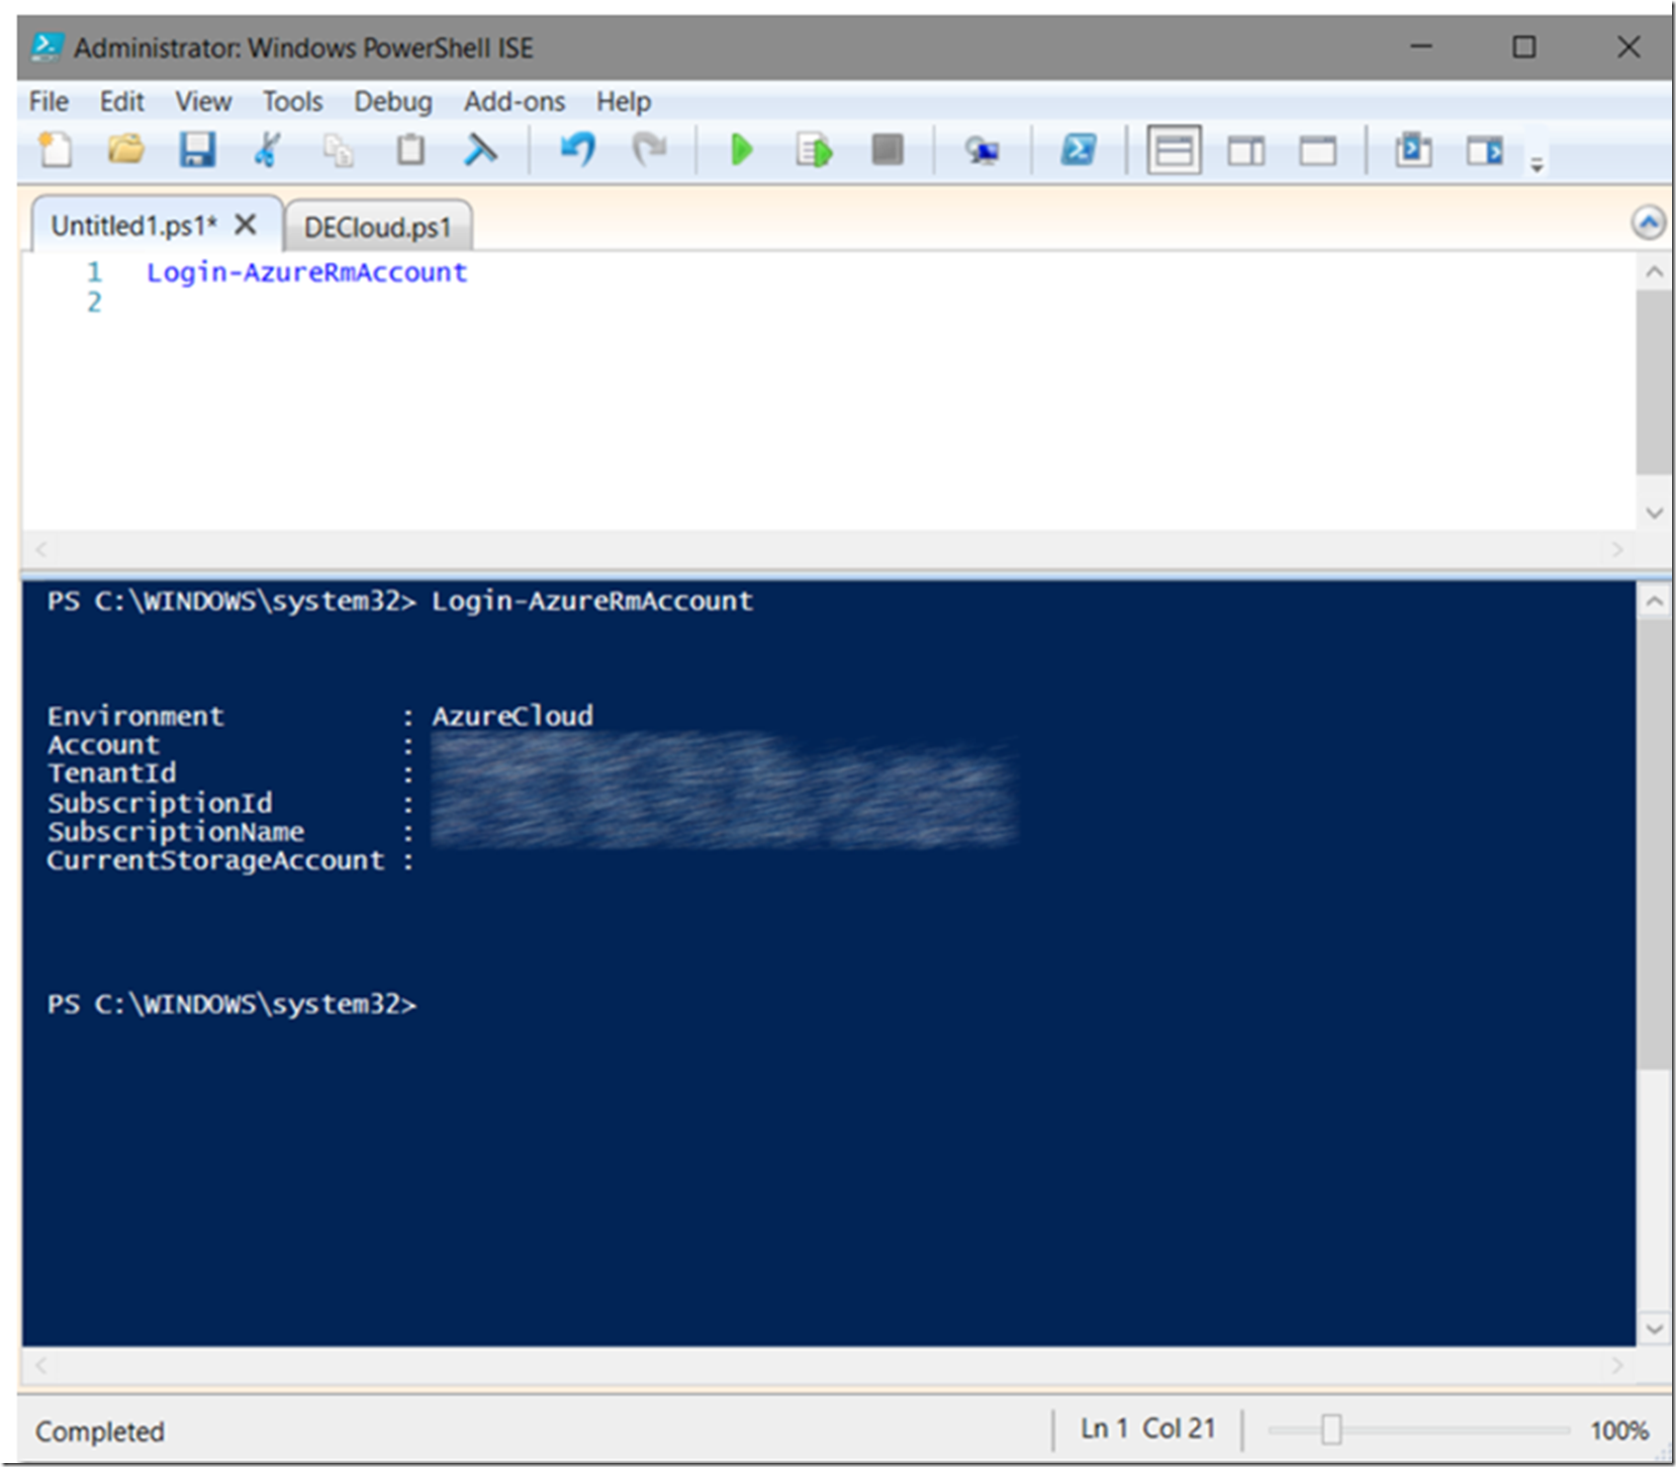The height and width of the screenshot is (1467, 1676).
Task: Redo the last edit
Action: tap(649, 150)
